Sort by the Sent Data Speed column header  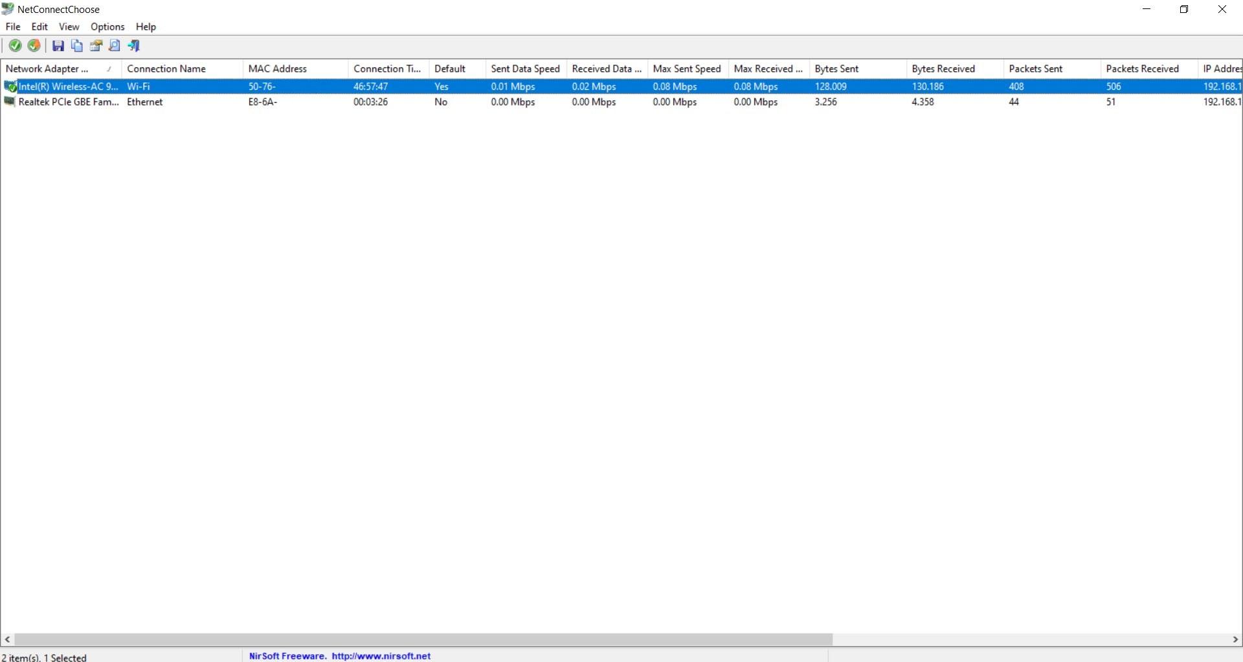[x=526, y=69]
